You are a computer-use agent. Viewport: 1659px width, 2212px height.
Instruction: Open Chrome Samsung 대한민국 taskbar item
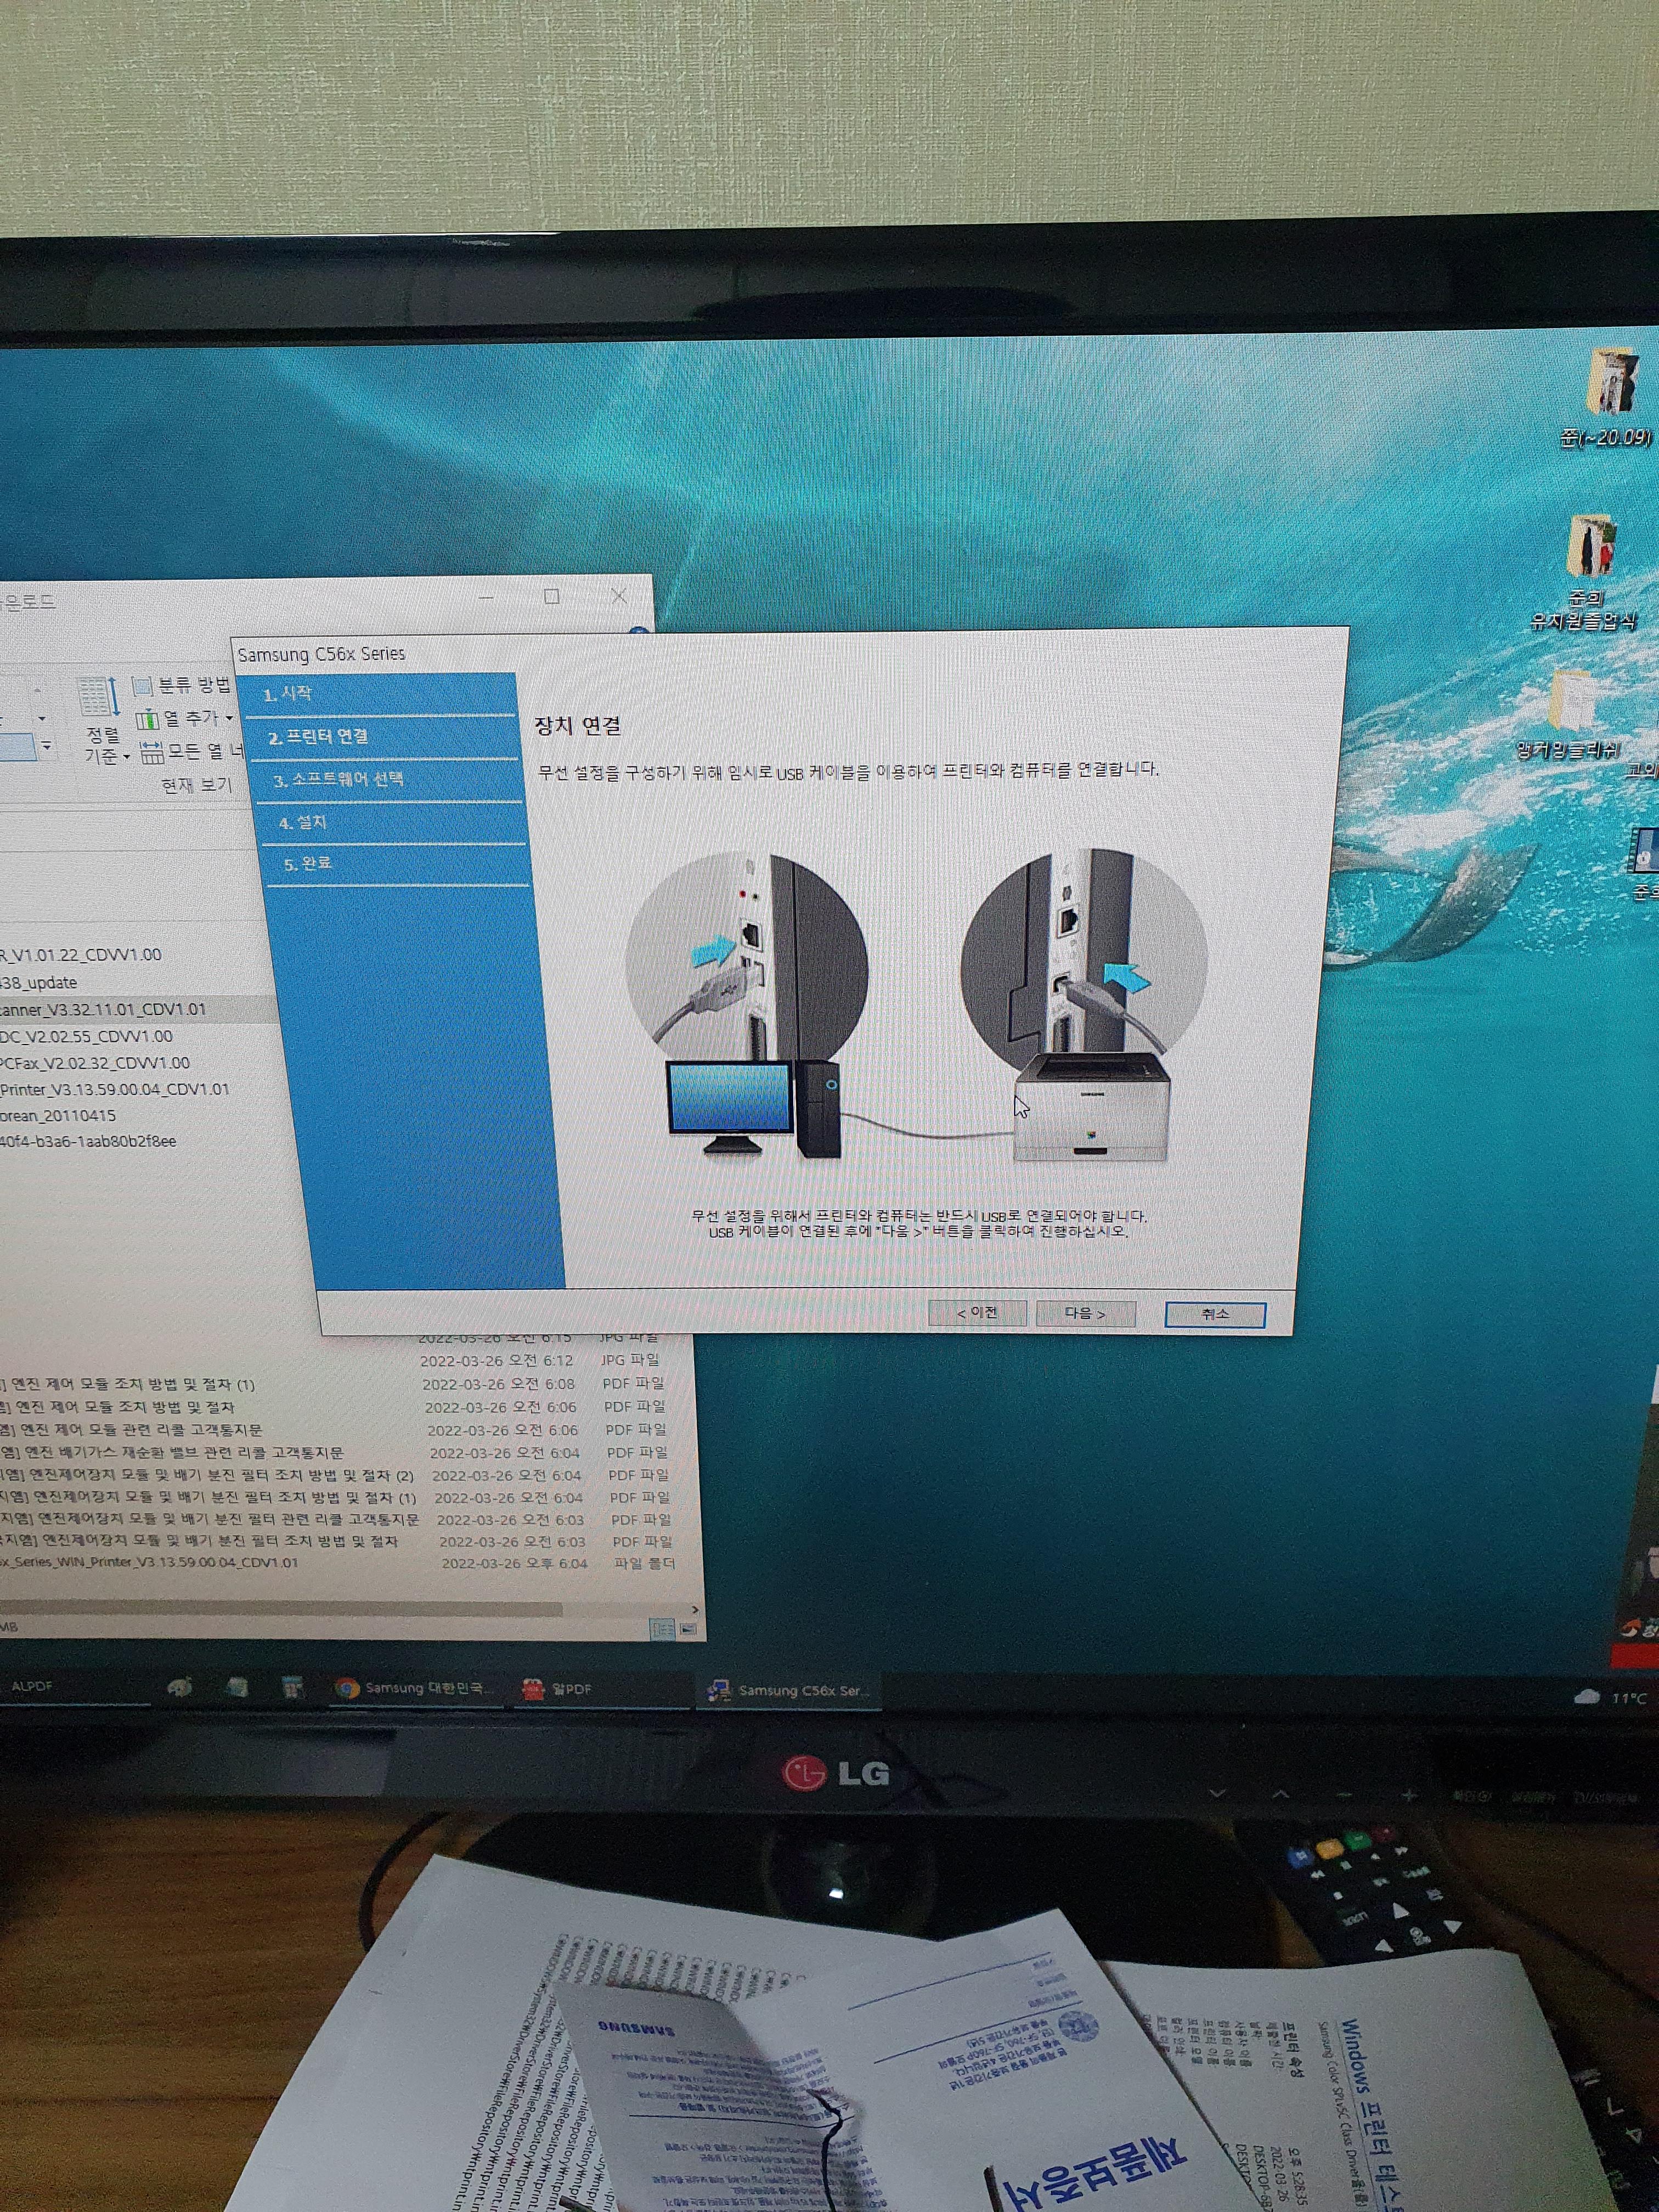click(x=414, y=1688)
